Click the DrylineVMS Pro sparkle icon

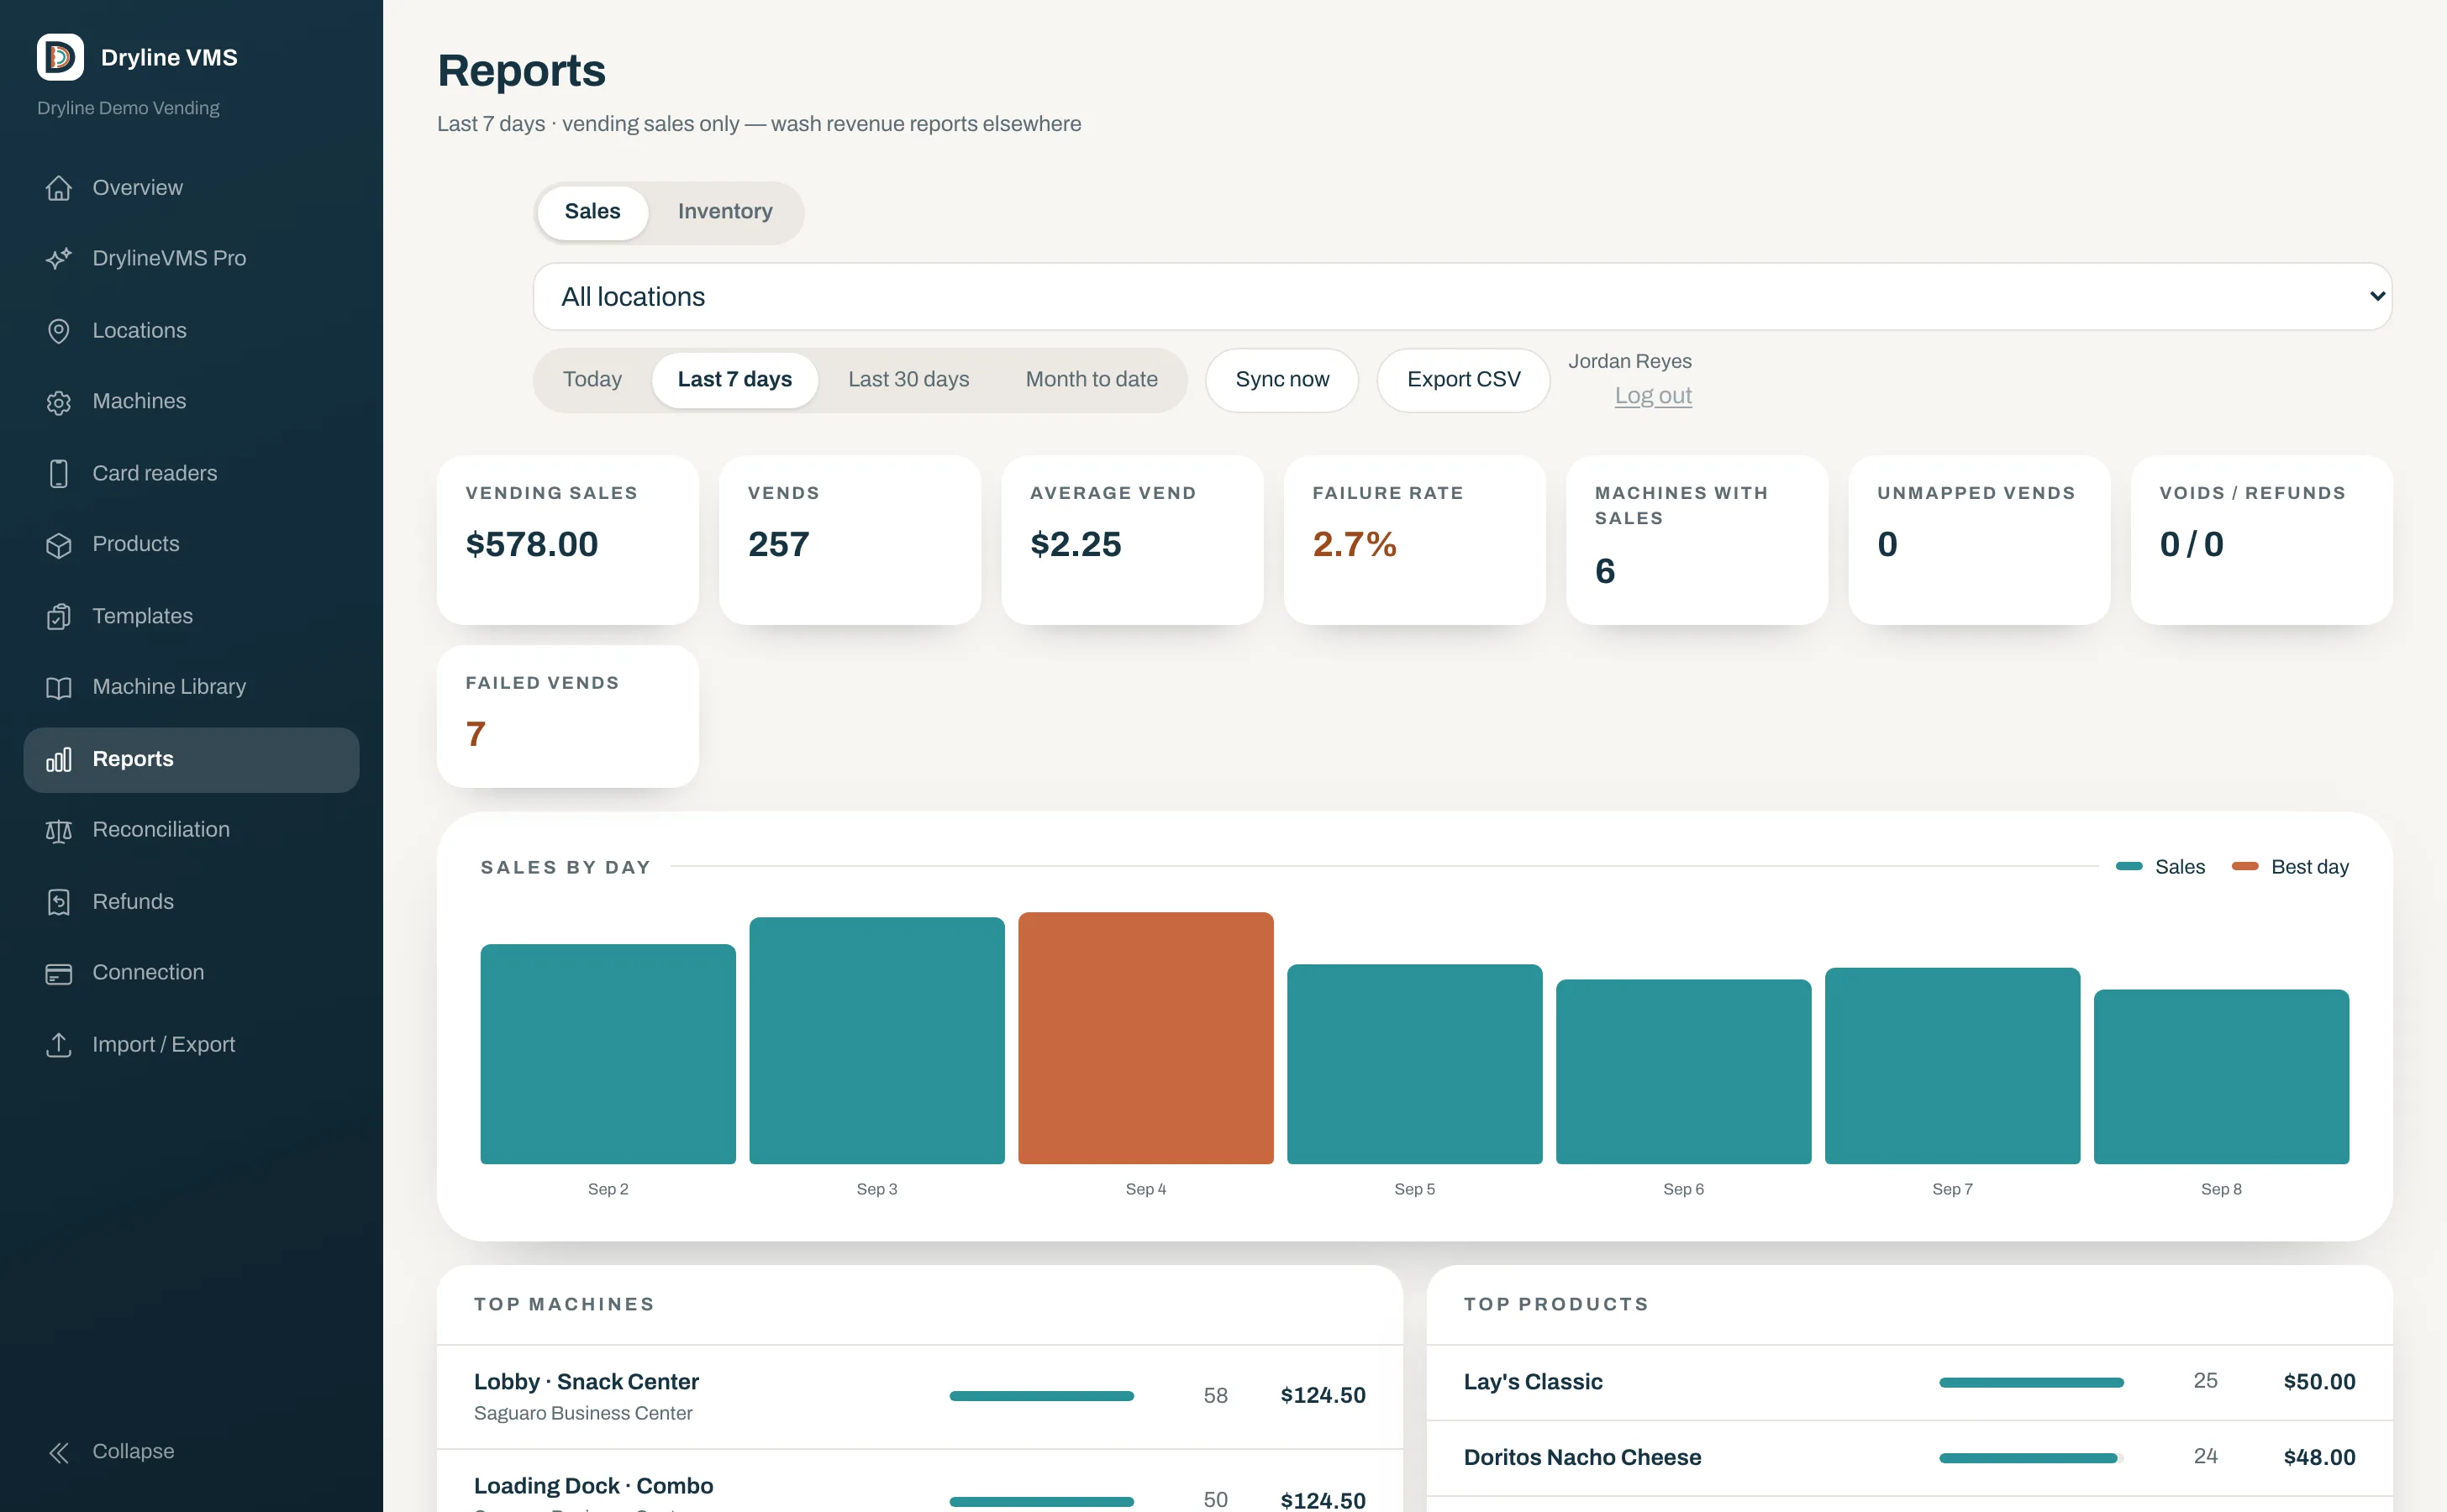point(59,258)
